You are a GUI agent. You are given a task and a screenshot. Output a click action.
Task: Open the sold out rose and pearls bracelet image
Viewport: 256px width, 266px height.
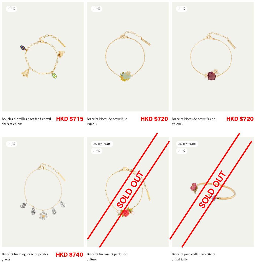point(128,192)
